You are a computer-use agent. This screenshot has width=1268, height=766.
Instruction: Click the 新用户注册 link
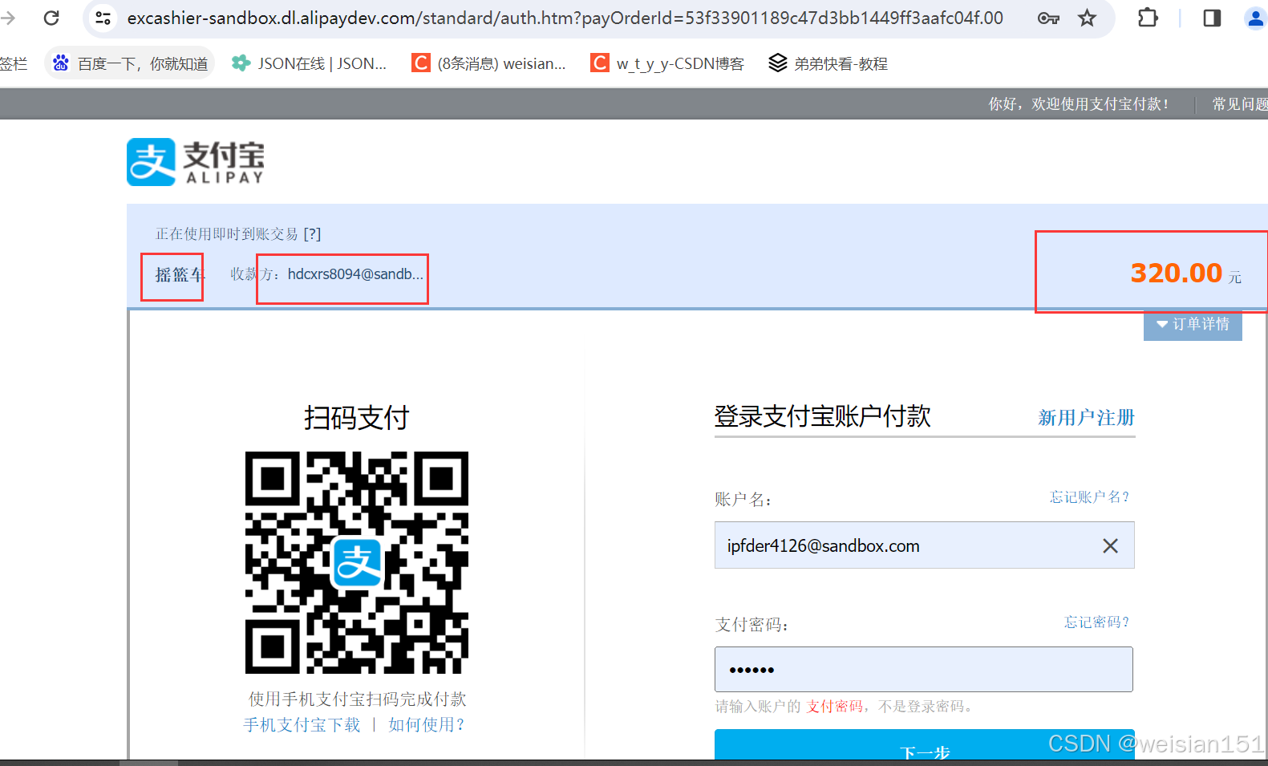tap(1086, 418)
